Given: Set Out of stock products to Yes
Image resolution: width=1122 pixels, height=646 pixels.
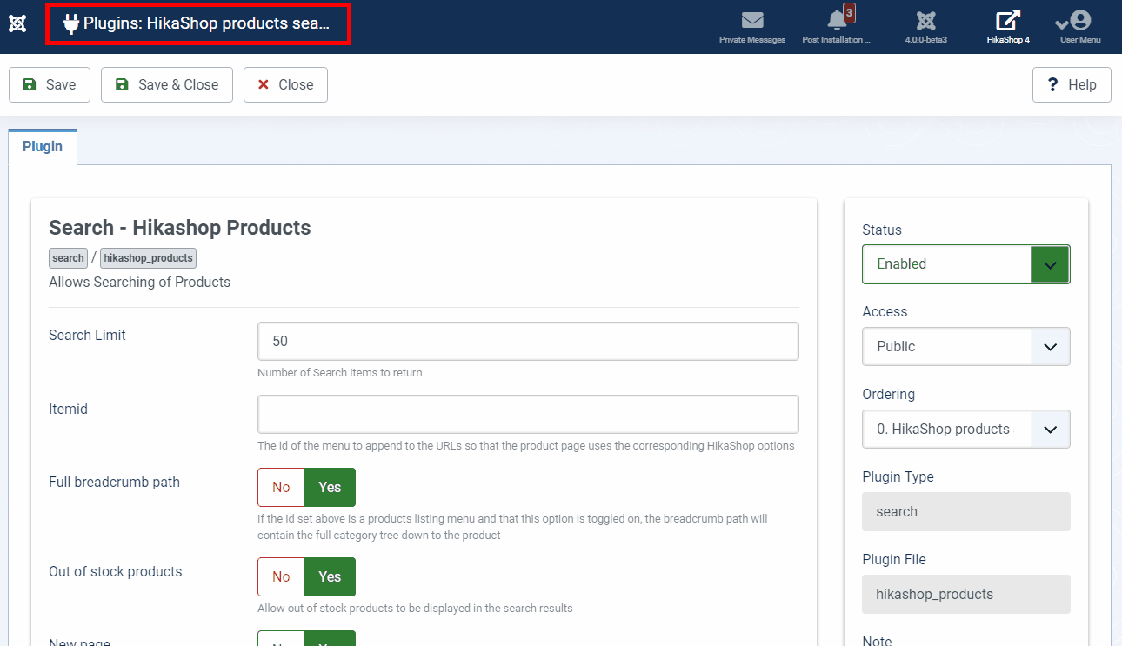Looking at the screenshot, I should coord(330,576).
